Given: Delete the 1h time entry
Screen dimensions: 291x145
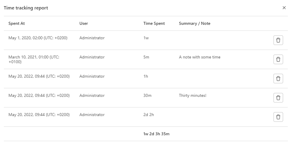Looking at the screenshot, I should coord(278,79).
